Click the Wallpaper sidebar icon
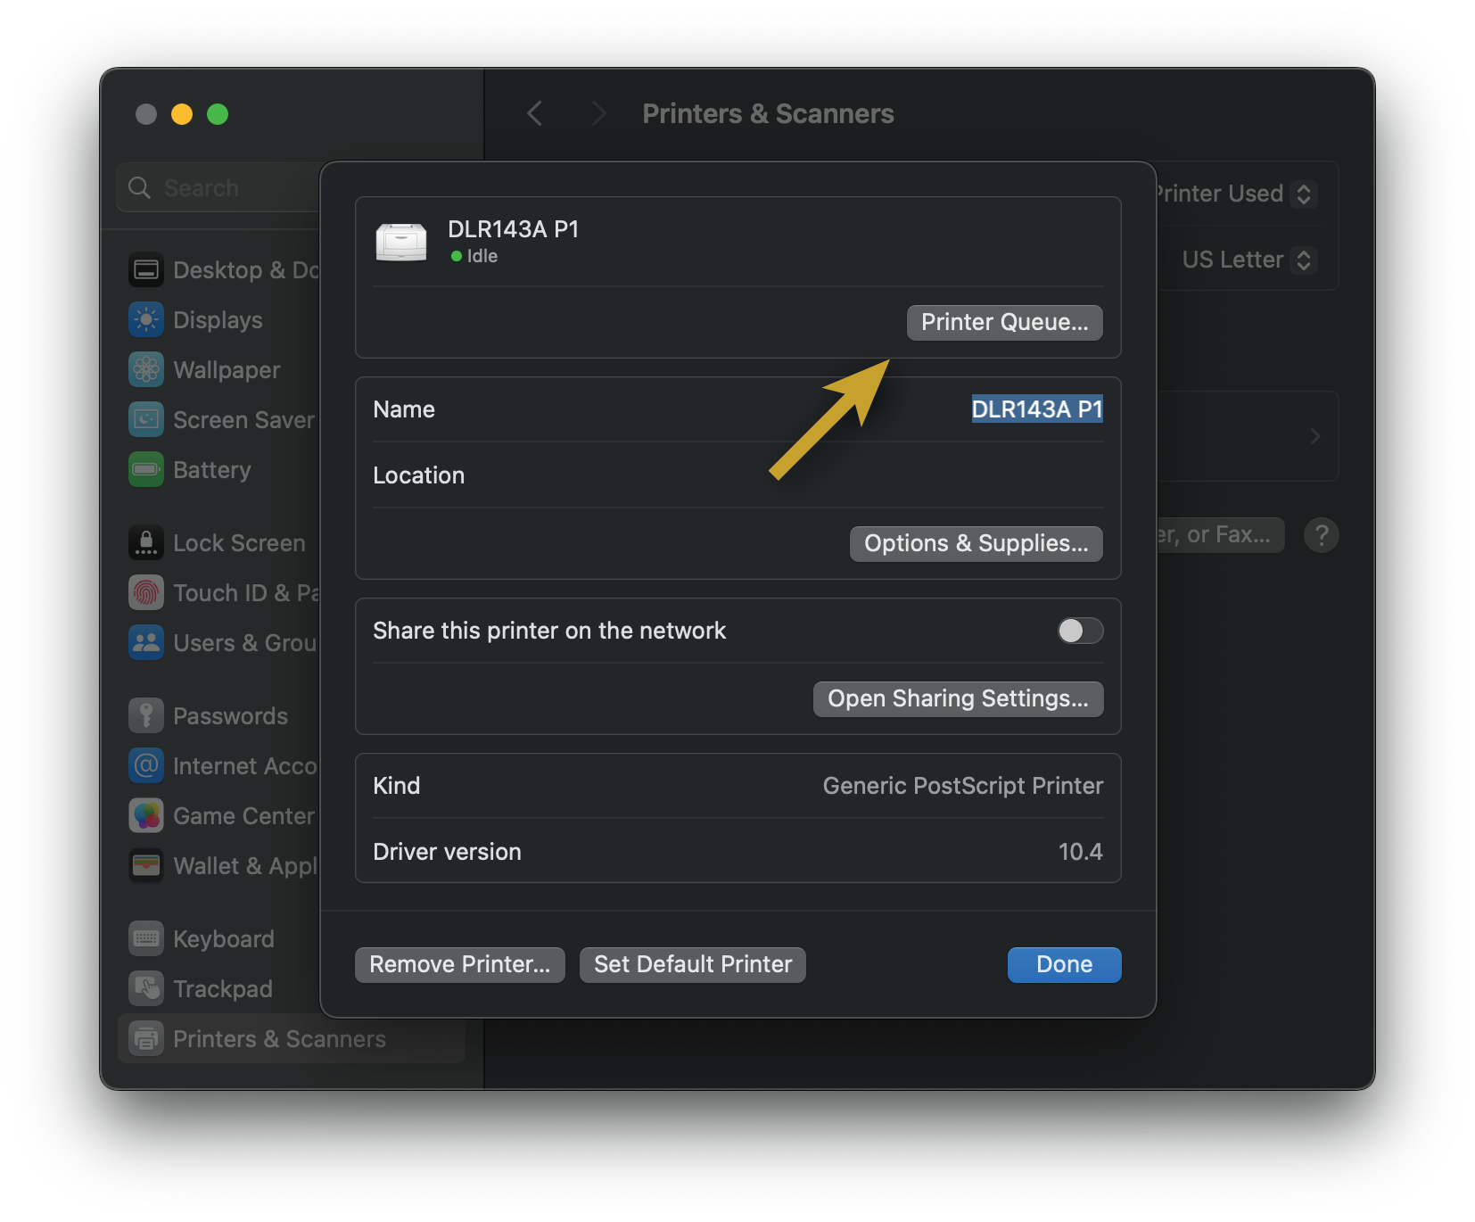Image resolution: width=1475 pixels, height=1222 pixels. [x=146, y=370]
